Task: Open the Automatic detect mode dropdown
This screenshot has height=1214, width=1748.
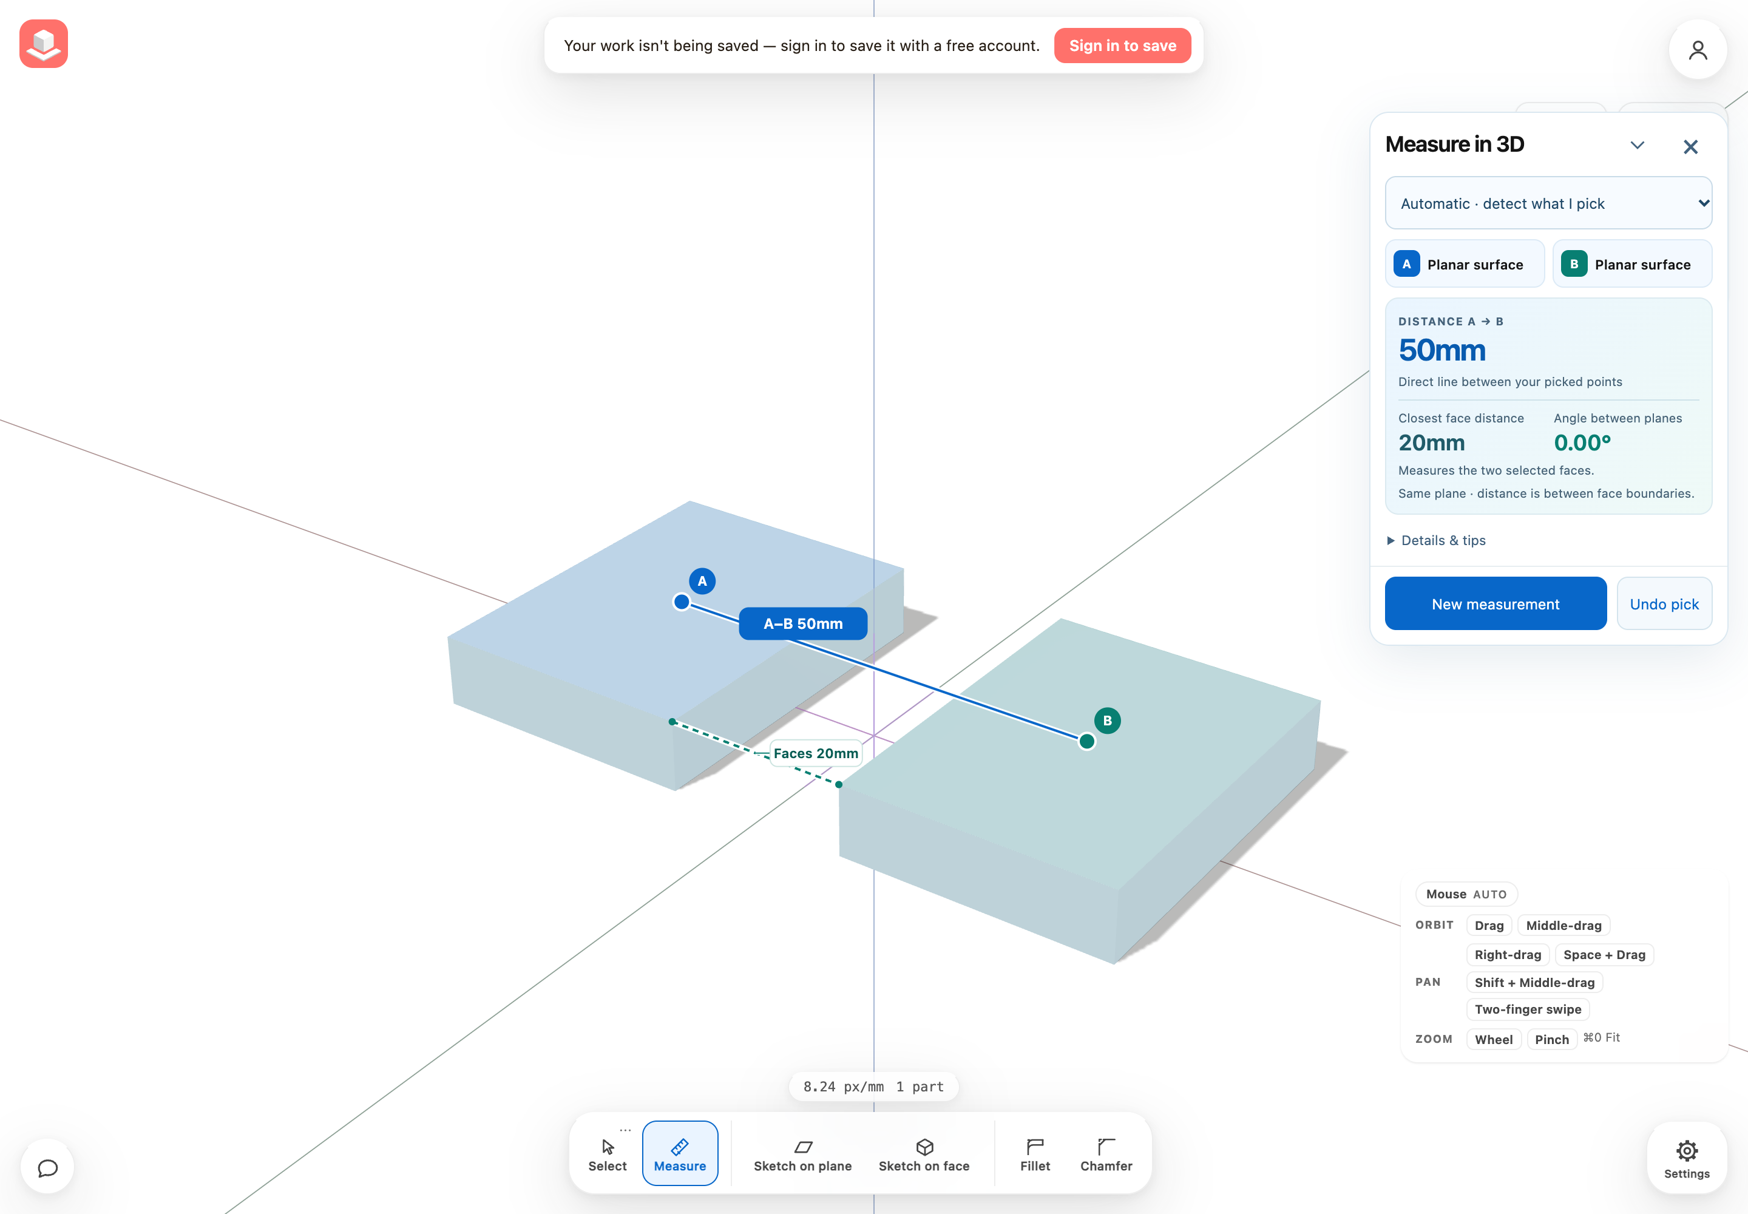Action: [x=1548, y=203]
